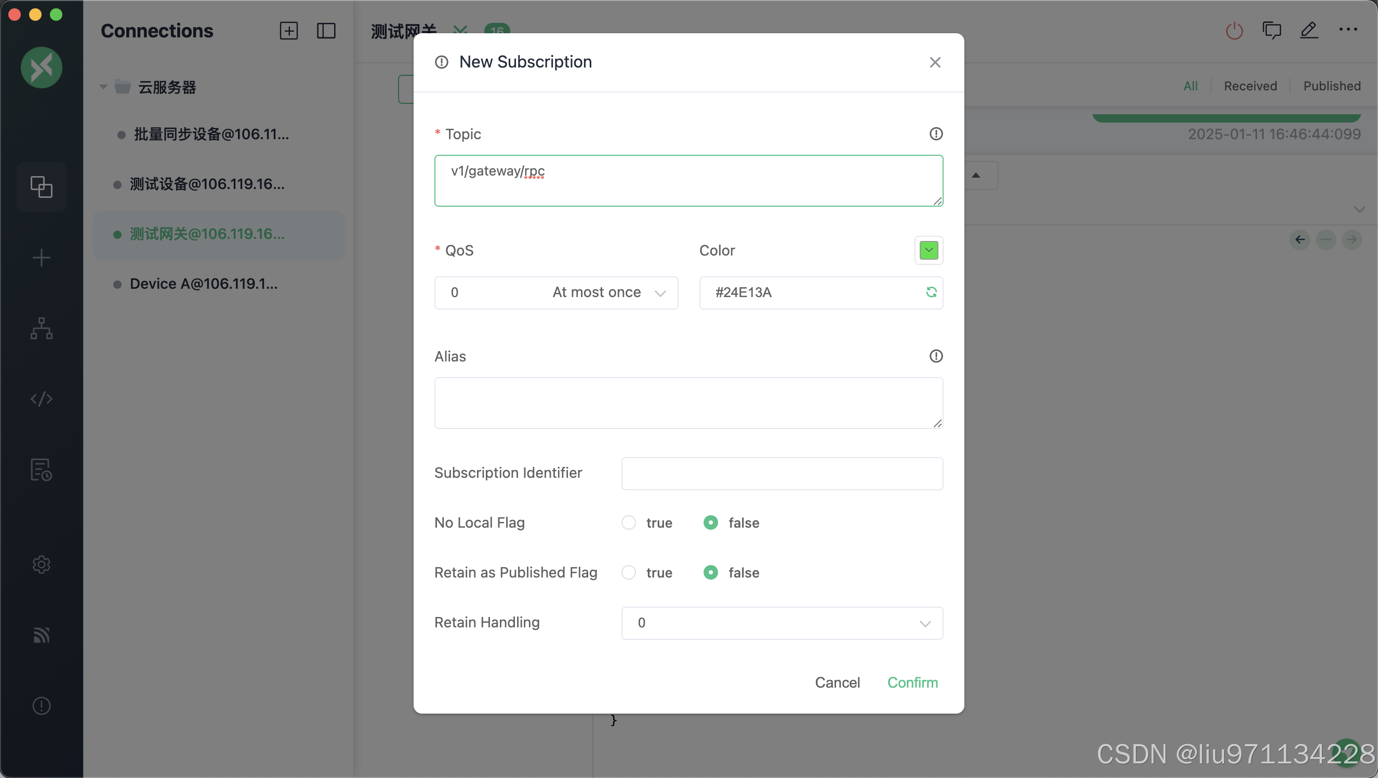The height and width of the screenshot is (778, 1378).
Task: Switch to the Published messages tab
Action: click(x=1331, y=86)
